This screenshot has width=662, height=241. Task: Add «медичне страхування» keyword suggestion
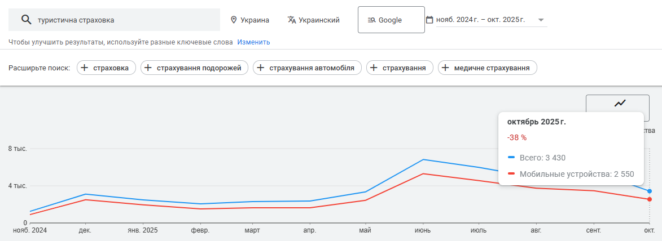pos(488,68)
